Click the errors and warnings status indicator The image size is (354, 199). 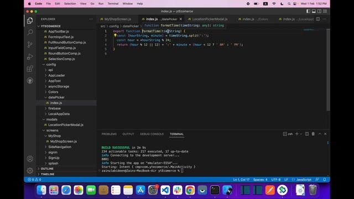[x=34, y=180]
